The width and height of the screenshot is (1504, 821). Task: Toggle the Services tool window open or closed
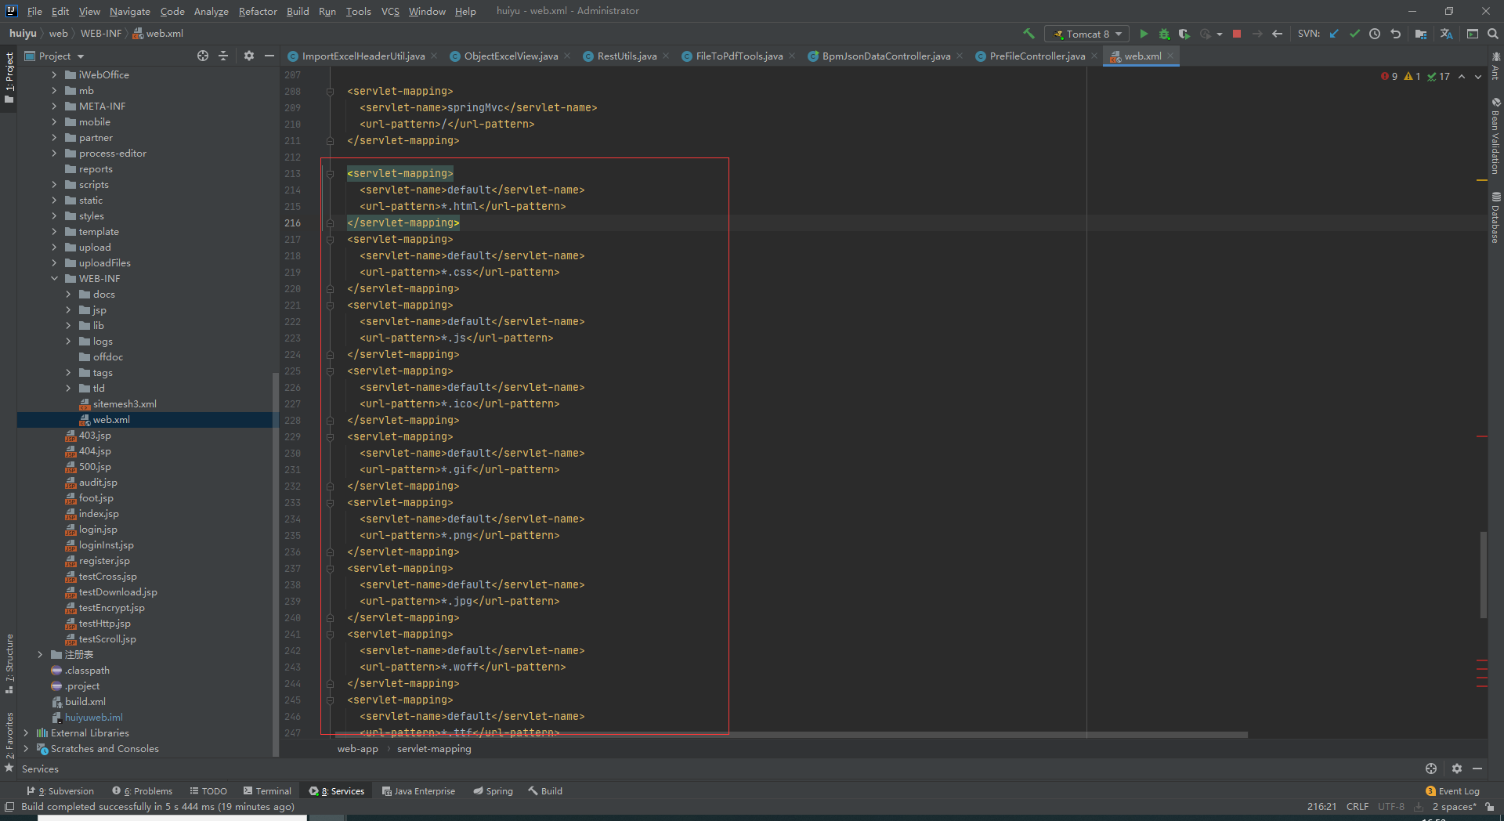[x=336, y=790]
